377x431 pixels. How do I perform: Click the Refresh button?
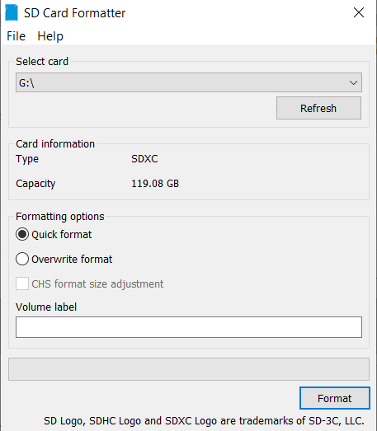[x=318, y=108]
